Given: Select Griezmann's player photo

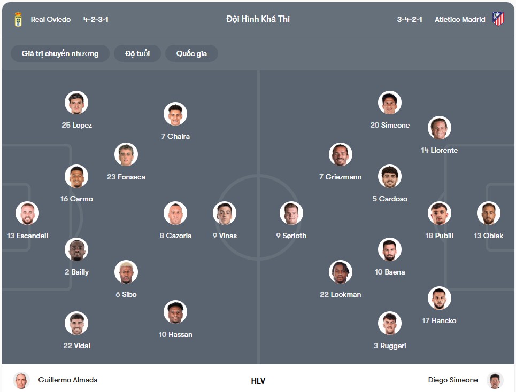Looking at the screenshot, I should [x=341, y=154].
